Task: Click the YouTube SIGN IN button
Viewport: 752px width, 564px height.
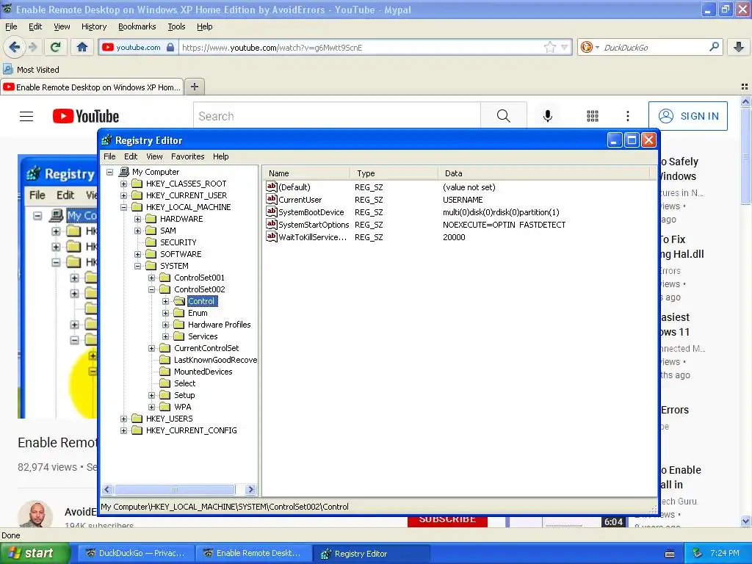Action: pos(687,116)
